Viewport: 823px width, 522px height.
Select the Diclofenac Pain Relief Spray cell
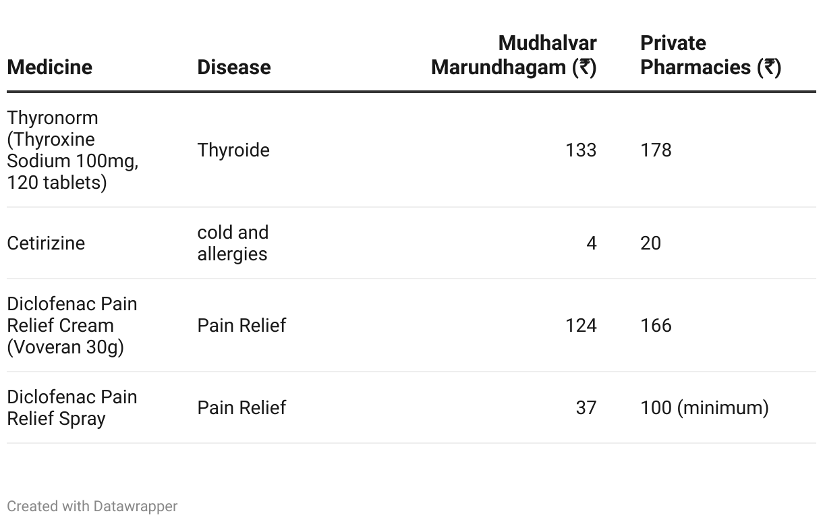coord(72,407)
